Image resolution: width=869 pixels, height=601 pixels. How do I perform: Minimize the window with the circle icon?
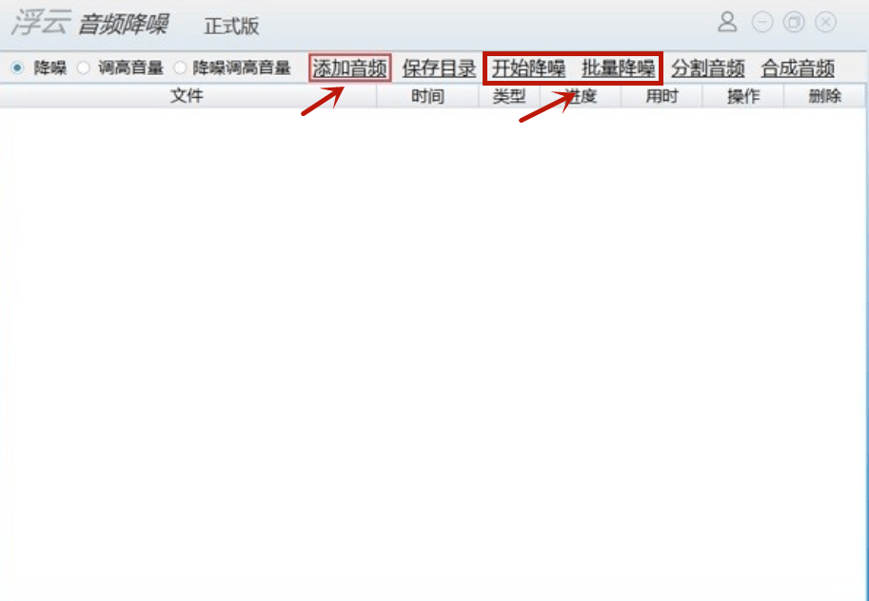762,22
